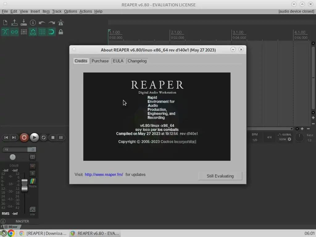The image size is (316, 237).
Task: Toggle ripple editing grid icon
Action: (24, 32)
